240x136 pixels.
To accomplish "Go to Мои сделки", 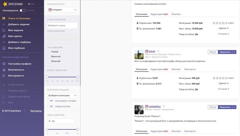I will [x=15, y=36].
